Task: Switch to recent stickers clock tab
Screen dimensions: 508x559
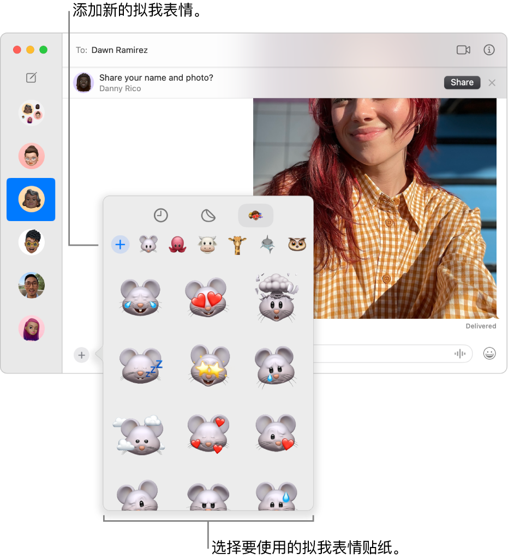Action: (x=160, y=215)
